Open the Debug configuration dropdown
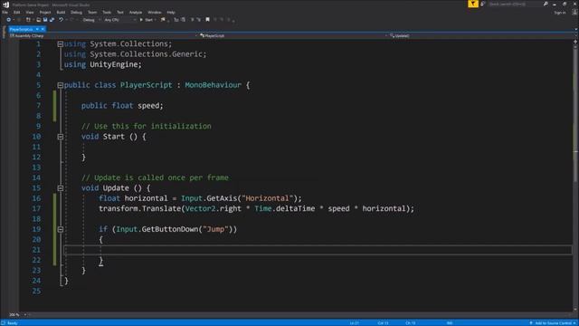This screenshot has height=326, width=579. click(91, 20)
